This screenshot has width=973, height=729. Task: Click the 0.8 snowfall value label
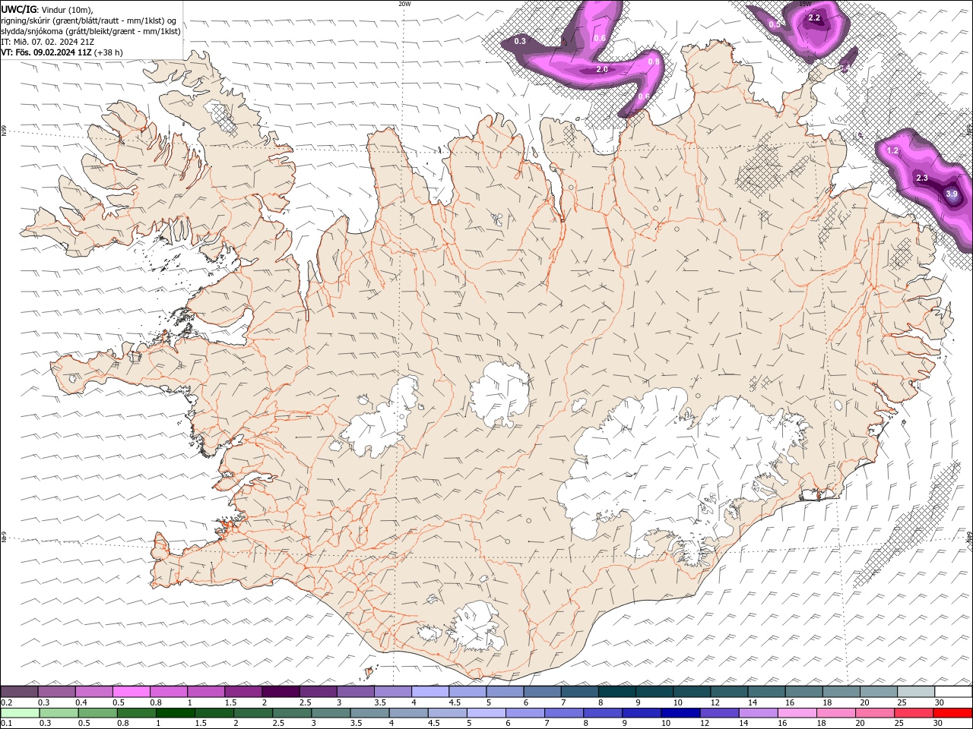point(653,62)
